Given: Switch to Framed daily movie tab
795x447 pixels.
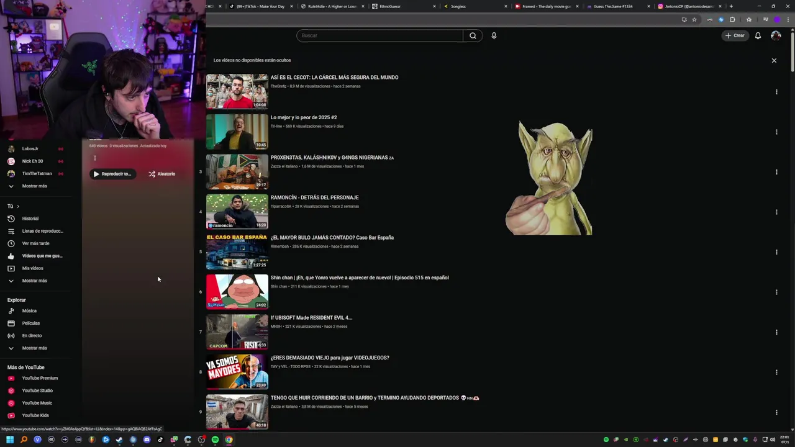Looking at the screenshot, I should (547, 6).
